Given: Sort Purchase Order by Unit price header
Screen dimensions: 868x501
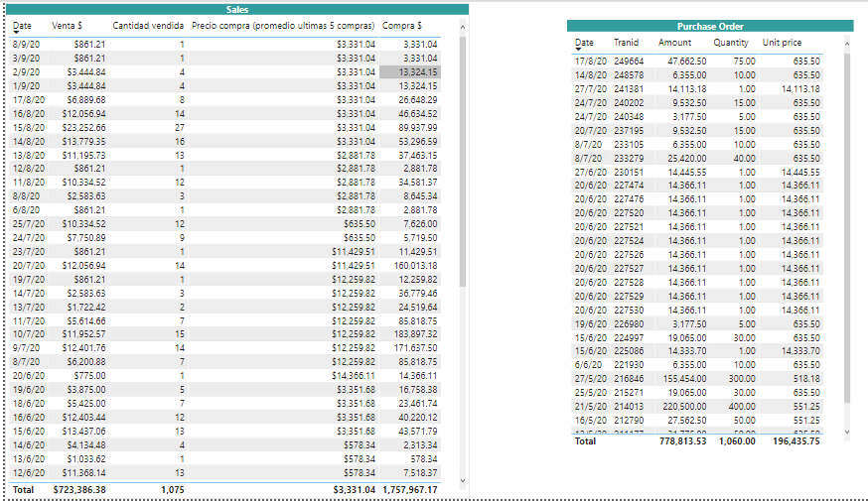Looking at the screenshot, I should (x=782, y=42).
